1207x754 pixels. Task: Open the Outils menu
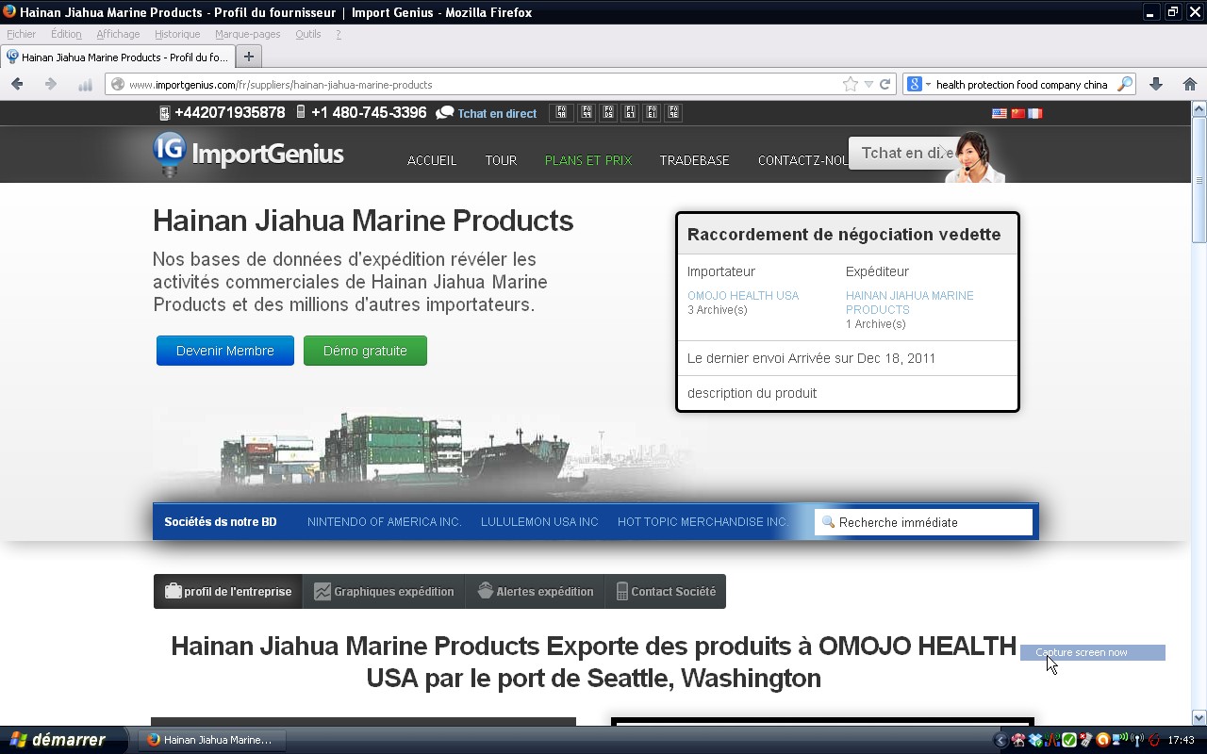pyautogui.click(x=307, y=34)
